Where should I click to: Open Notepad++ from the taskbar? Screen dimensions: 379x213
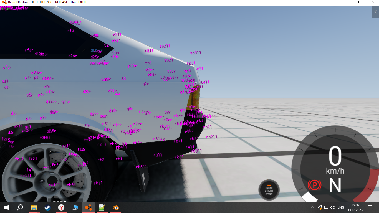[x=102, y=207]
